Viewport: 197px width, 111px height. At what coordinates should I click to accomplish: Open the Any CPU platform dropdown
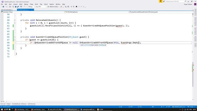point(41,7)
